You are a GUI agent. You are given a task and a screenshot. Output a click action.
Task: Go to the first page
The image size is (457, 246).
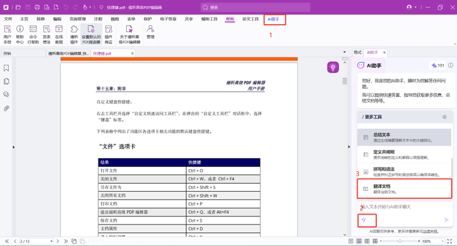(7, 241)
